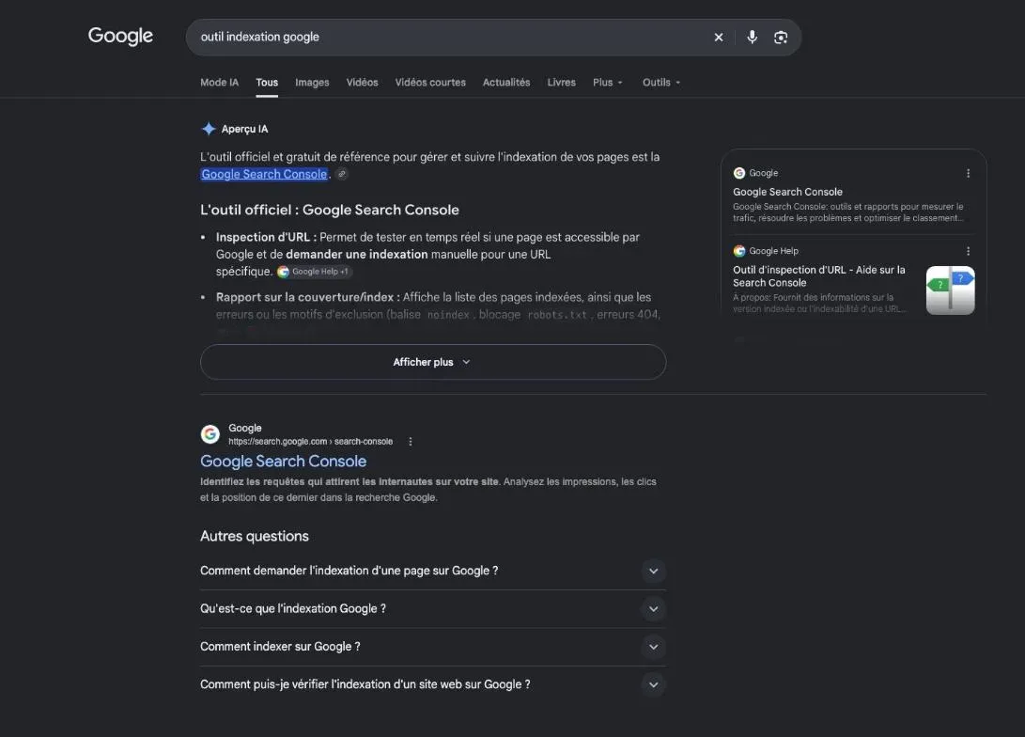
Task: Open search by image camera icon
Action: pyautogui.click(x=781, y=38)
